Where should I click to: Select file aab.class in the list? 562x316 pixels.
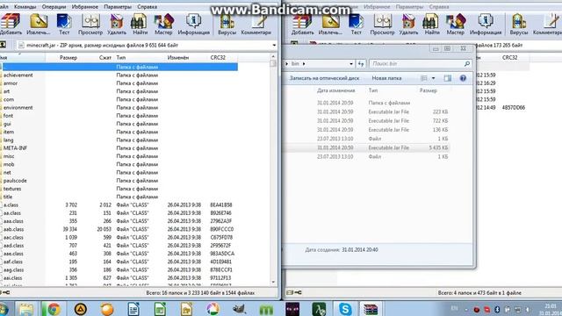click(119, 229)
